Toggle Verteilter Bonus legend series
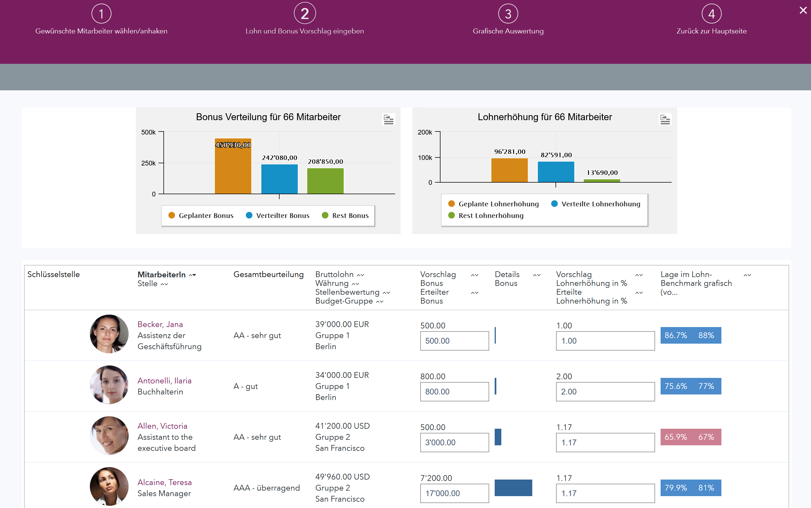The width and height of the screenshot is (811, 508). (278, 215)
